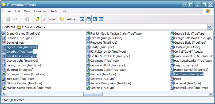The height and width of the screenshot is (104, 215).
Task: Go up one folder level
Action: (37, 19)
